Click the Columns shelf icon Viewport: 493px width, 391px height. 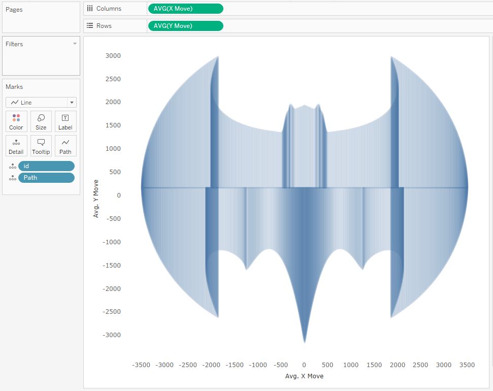coord(90,9)
